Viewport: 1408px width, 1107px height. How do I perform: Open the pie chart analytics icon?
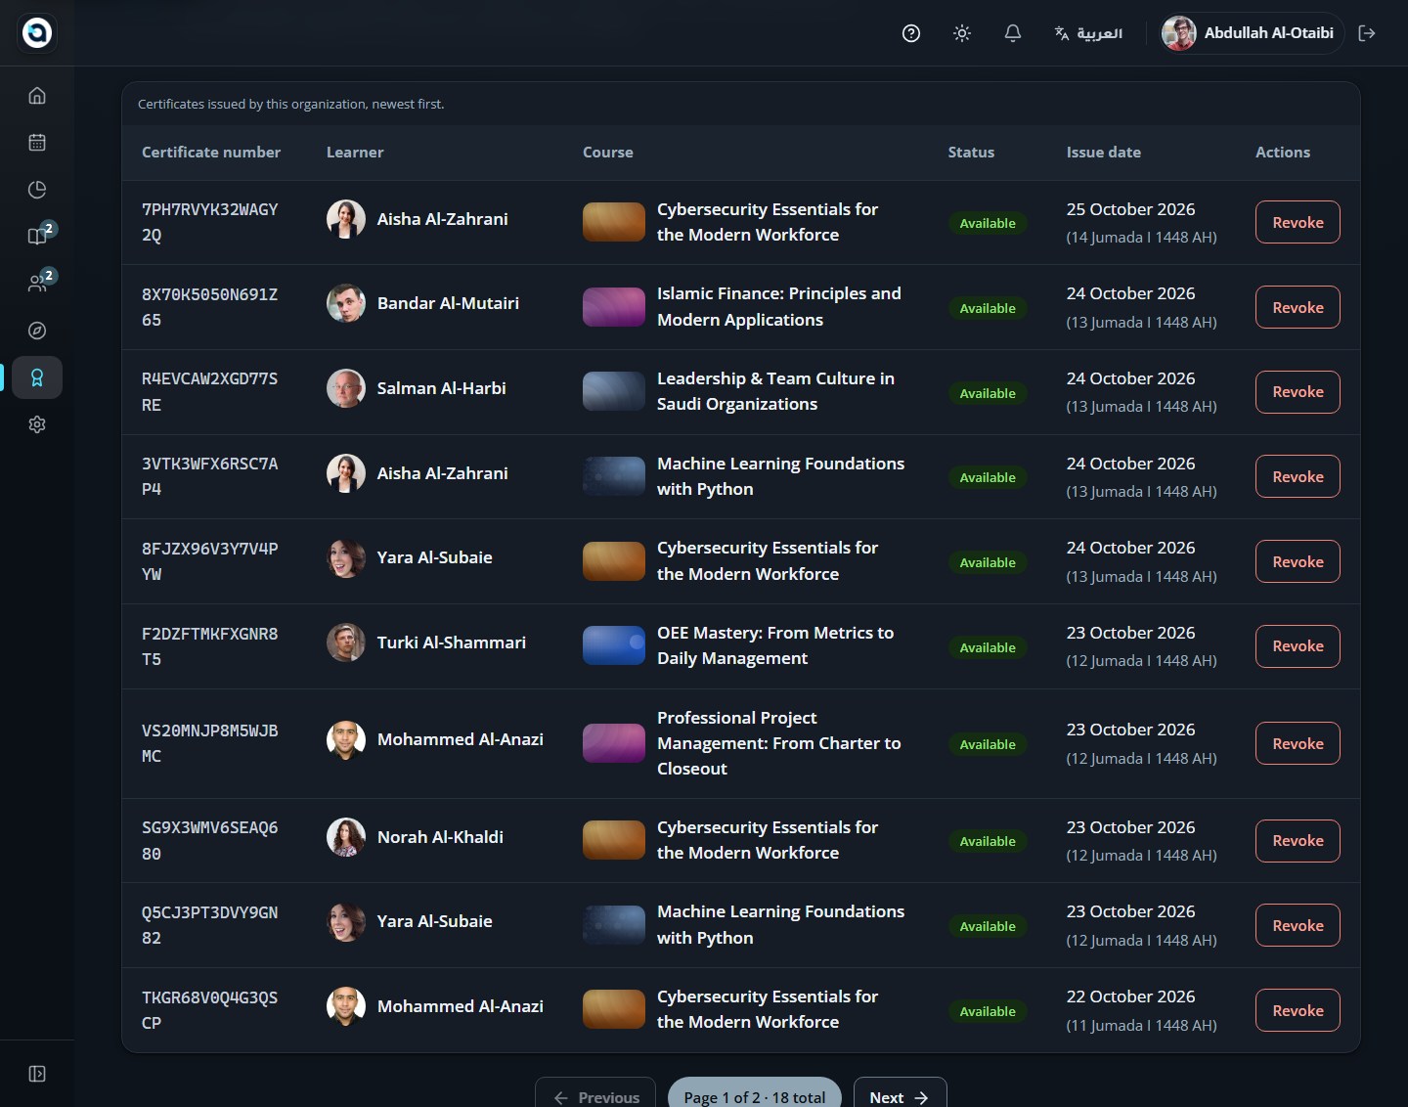coord(37,190)
